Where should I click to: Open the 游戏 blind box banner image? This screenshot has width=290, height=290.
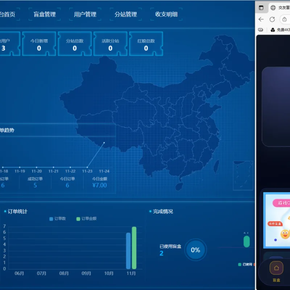tap(277, 220)
